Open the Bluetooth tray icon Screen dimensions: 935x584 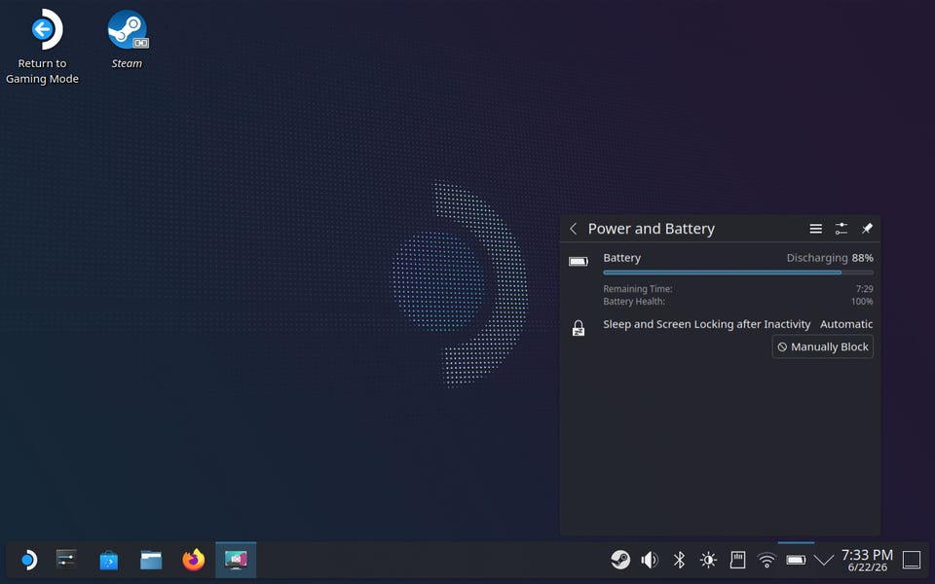679,560
